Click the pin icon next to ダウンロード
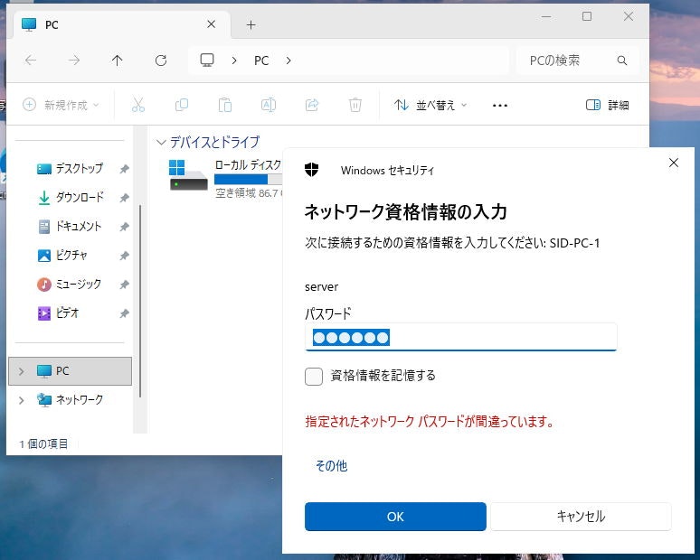 click(x=125, y=198)
